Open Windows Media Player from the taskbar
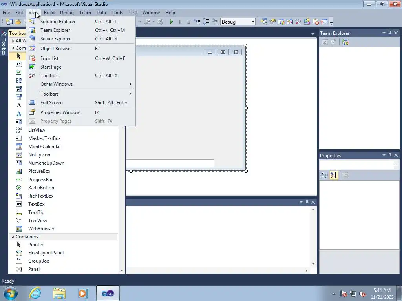 (x=83, y=293)
